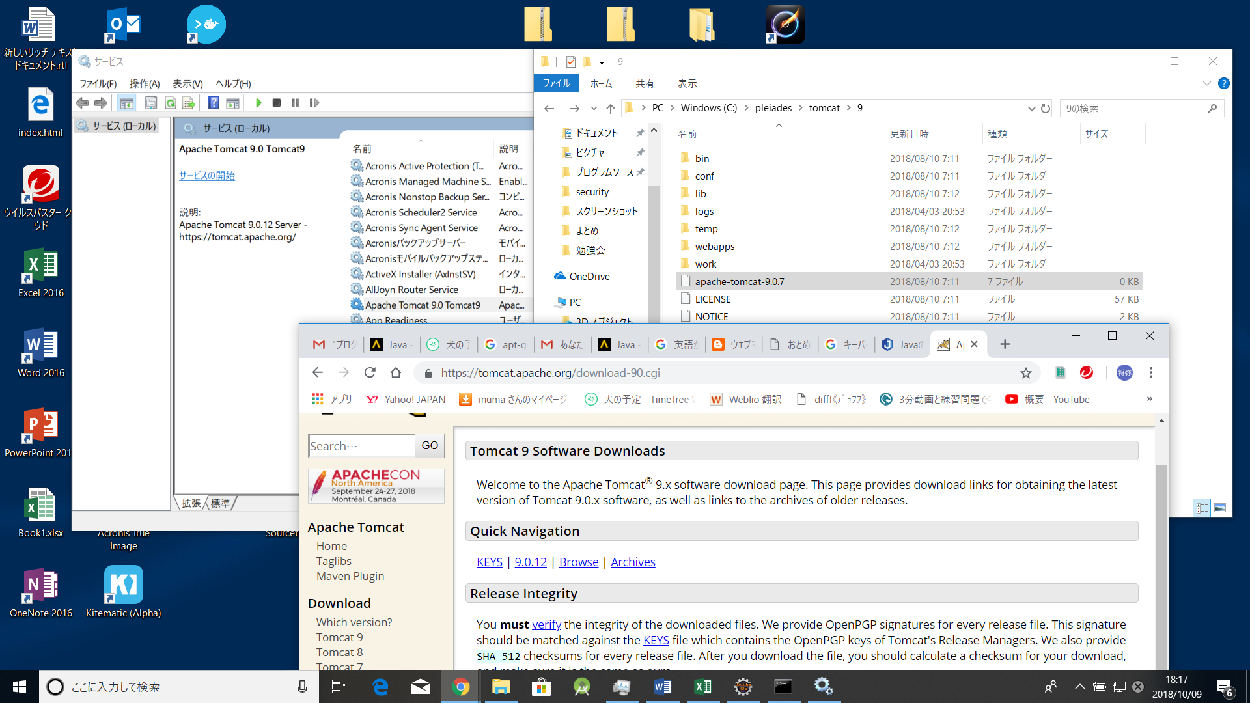
Task: Bookmark this page with the star icon
Action: click(x=1026, y=373)
